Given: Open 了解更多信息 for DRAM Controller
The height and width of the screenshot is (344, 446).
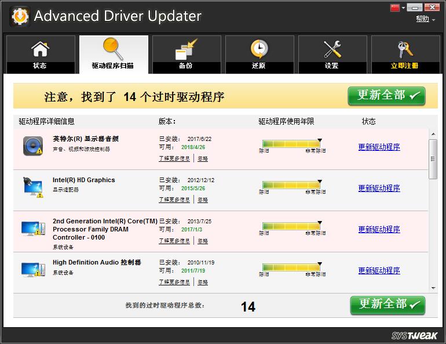Looking at the screenshot, I should (x=174, y=241).
